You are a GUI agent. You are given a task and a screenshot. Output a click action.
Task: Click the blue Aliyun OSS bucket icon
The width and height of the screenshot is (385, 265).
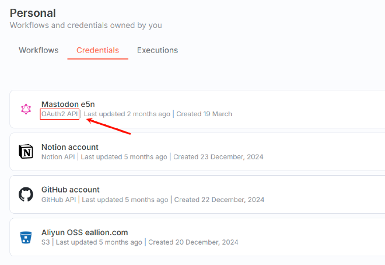(x=26, y=237)
